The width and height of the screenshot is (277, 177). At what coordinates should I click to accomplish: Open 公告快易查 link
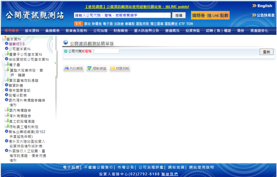[x=266, y=15]
